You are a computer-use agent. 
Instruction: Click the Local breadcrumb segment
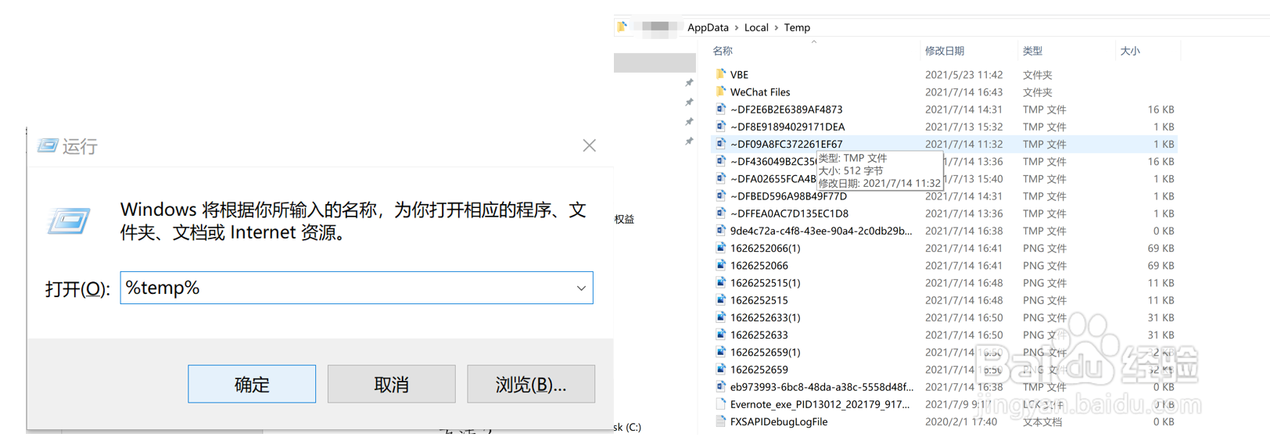(756, 27)
